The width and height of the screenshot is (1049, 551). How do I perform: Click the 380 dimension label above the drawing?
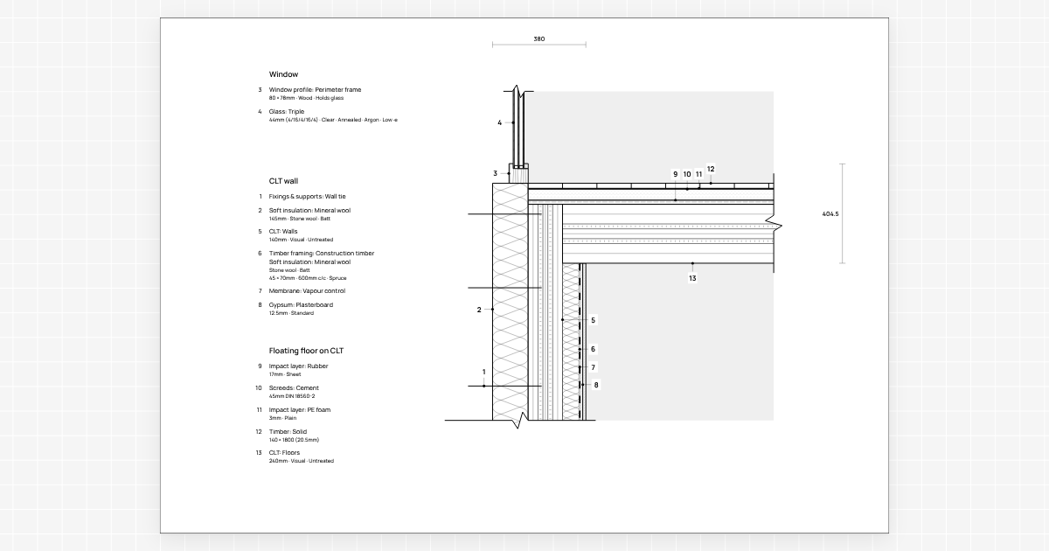pyautogui.click(x=538, y=38)
